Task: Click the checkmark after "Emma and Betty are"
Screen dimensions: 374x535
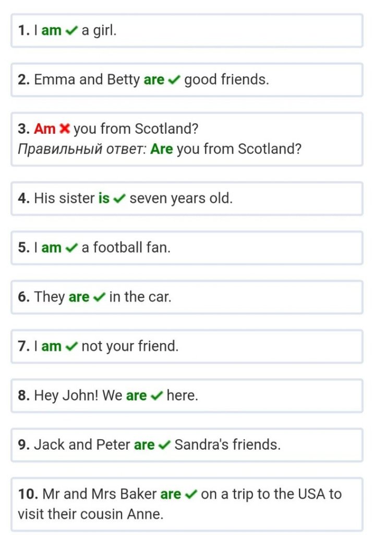Action: (x=174, y=80)
